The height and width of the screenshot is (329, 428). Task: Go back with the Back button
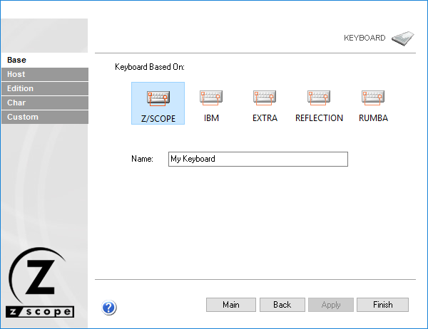pos(282,305)
